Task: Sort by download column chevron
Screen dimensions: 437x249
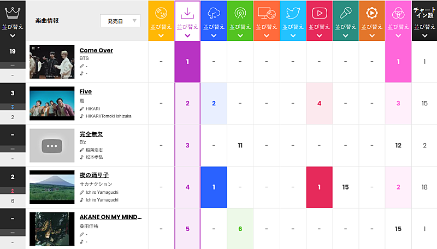Action: pos(187,35)
